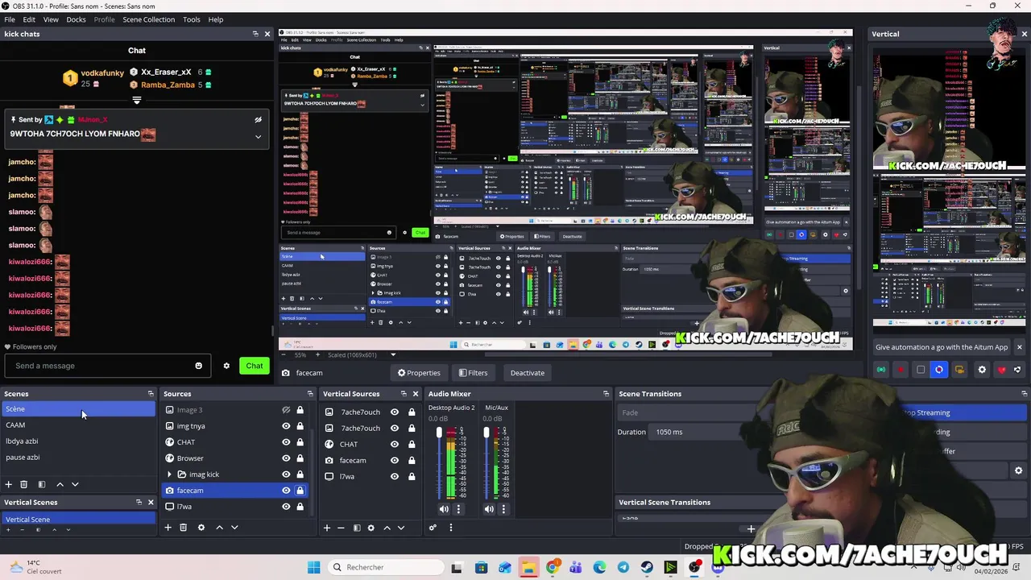Unlock facecam source lock icon
This screenshot has height=580, width=1031.
click(300, 491)
